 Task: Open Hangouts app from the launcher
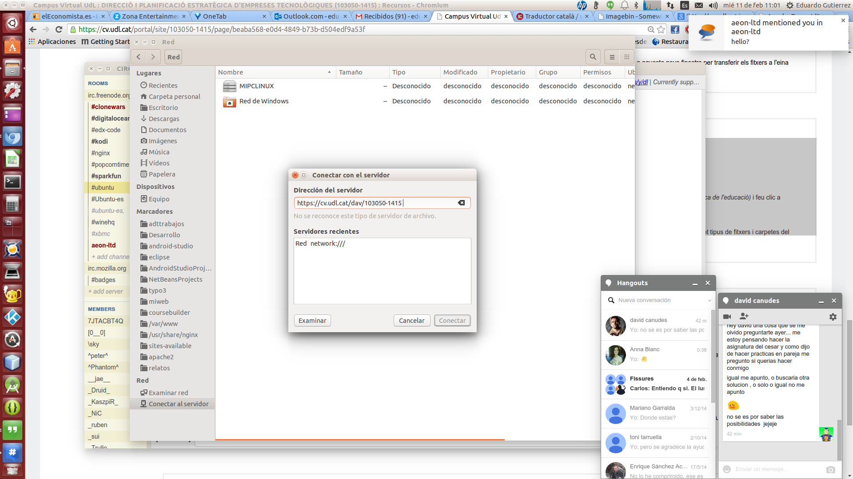12,430
